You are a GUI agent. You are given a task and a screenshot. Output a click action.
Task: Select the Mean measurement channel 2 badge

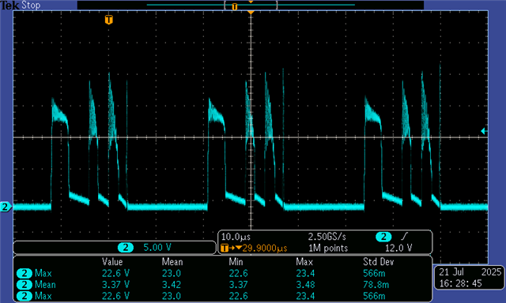25,285
